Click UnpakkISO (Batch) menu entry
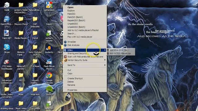This screenshot has height=111, width=198. pos(85,27)
